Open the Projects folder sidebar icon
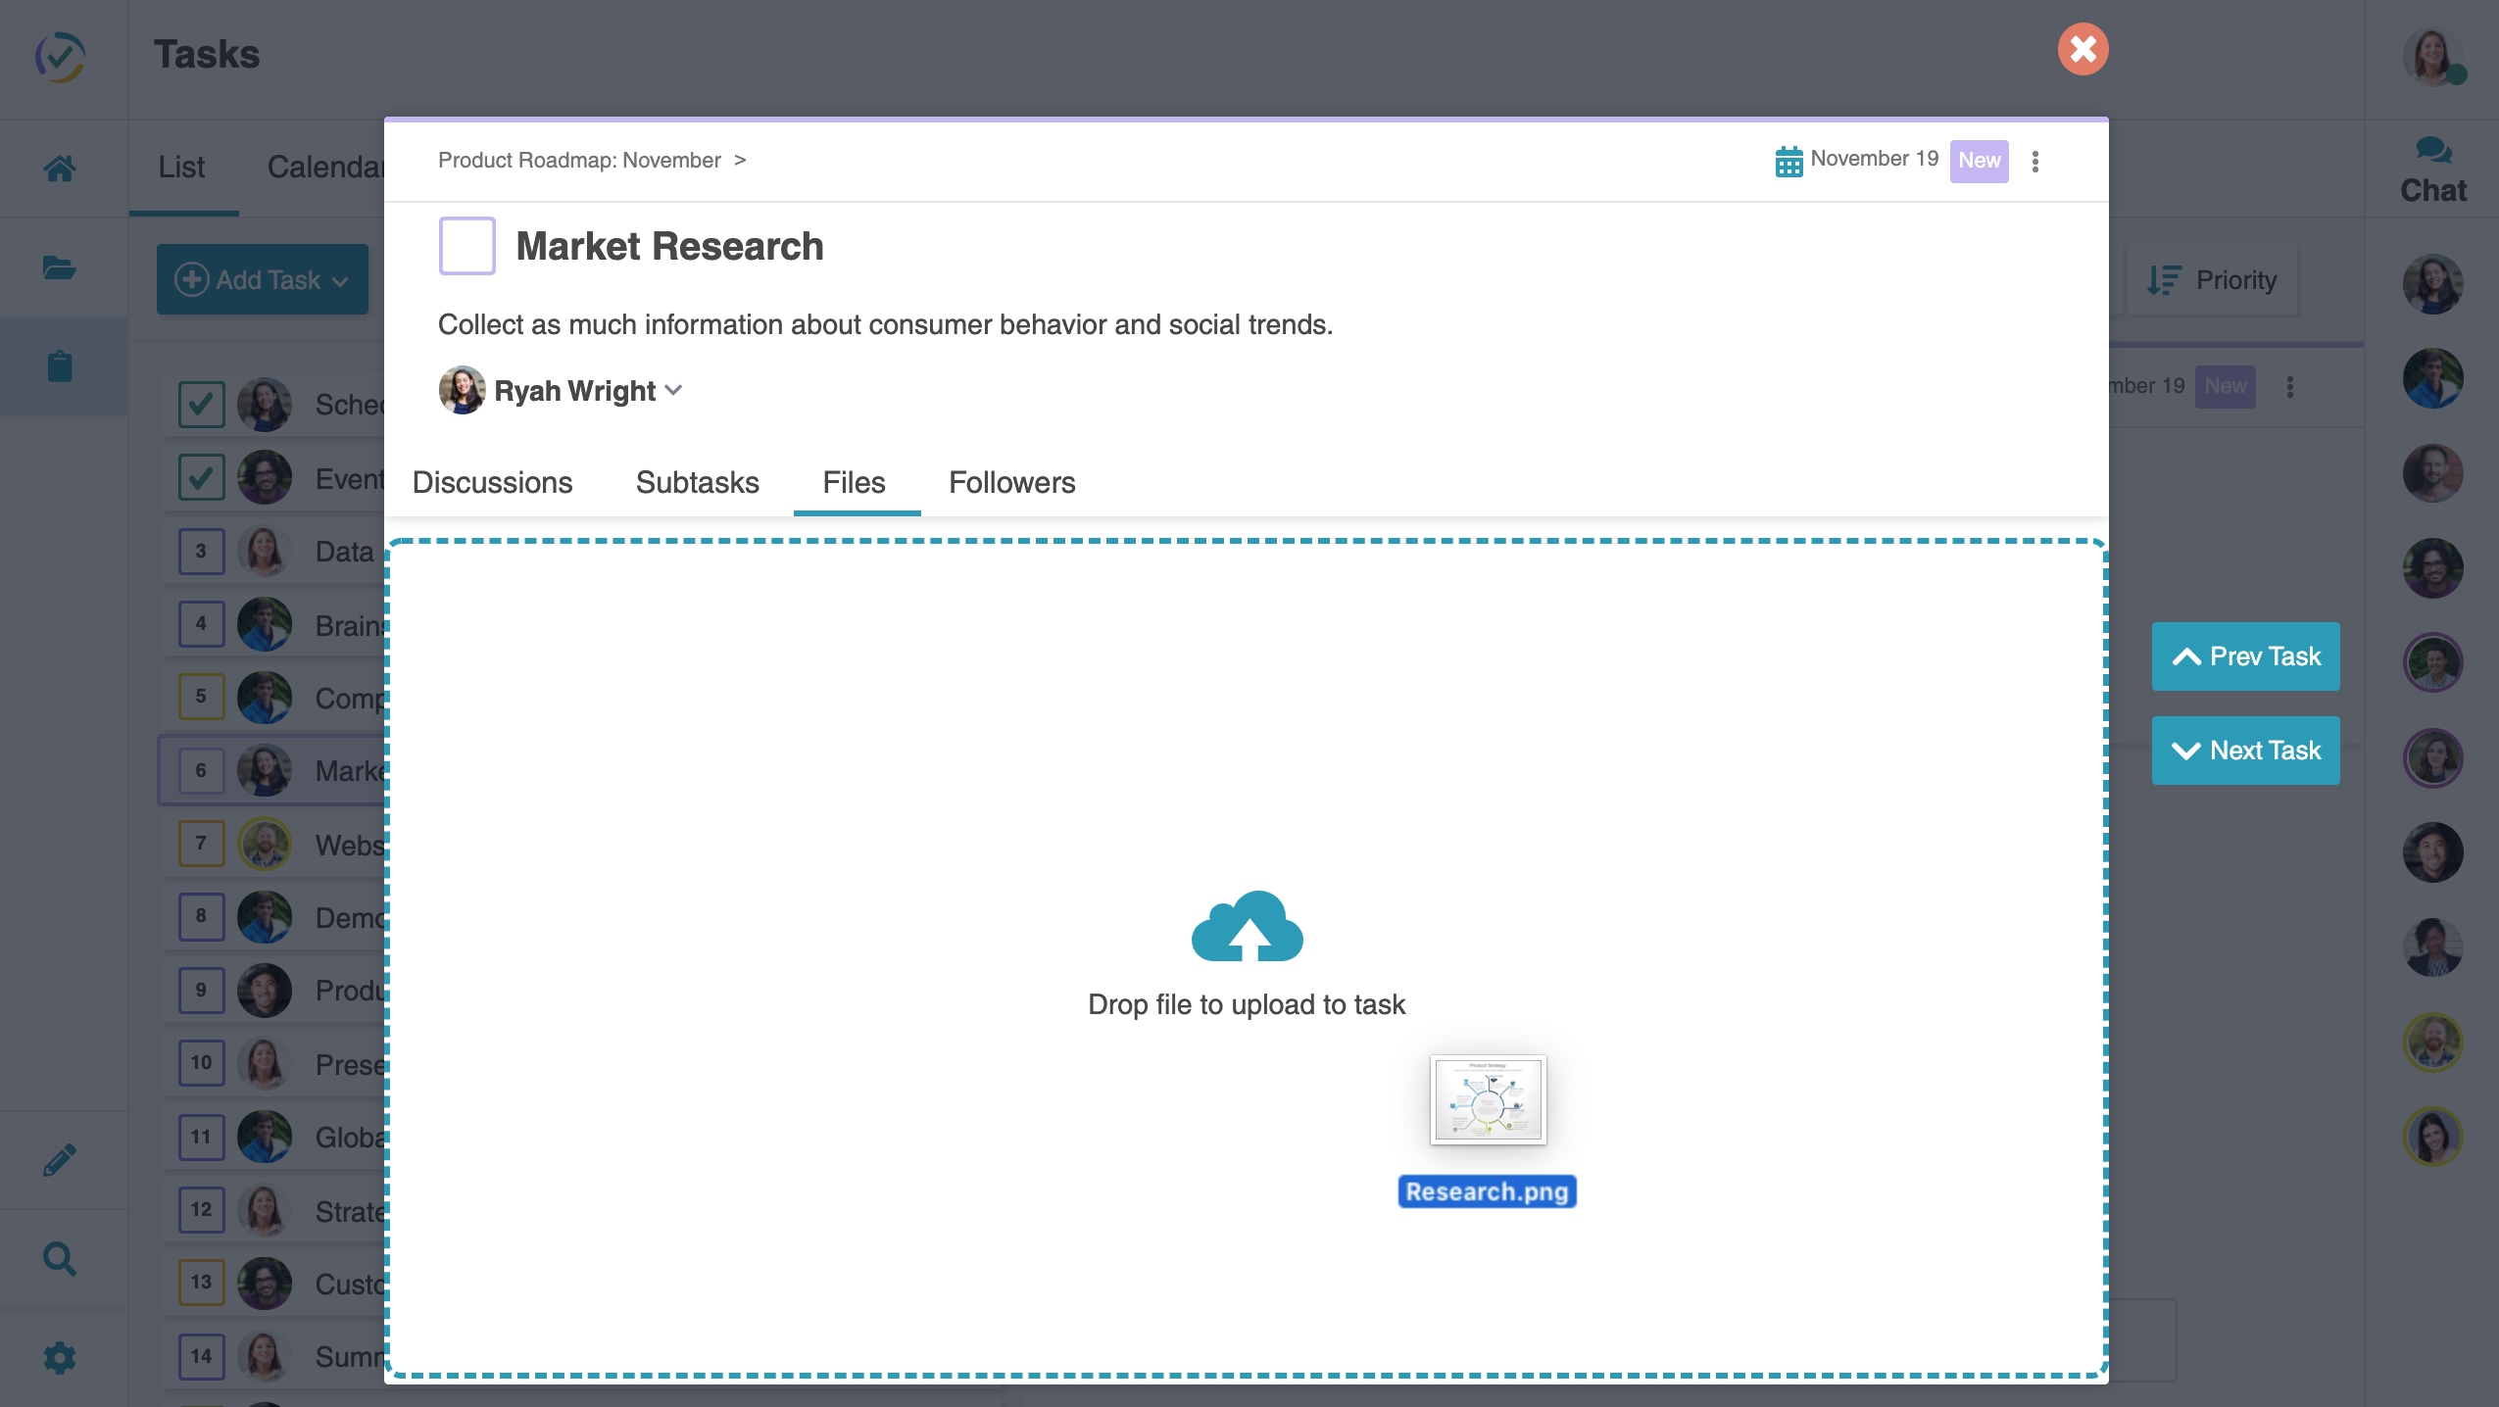The height and width of the screenshot is (1407, 2499). tap(60, 267)
